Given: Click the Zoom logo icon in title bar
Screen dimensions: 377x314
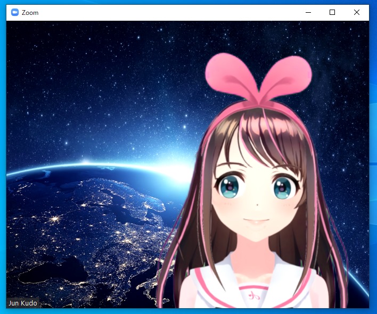Looking at the screenshot, I should point(15,12).
